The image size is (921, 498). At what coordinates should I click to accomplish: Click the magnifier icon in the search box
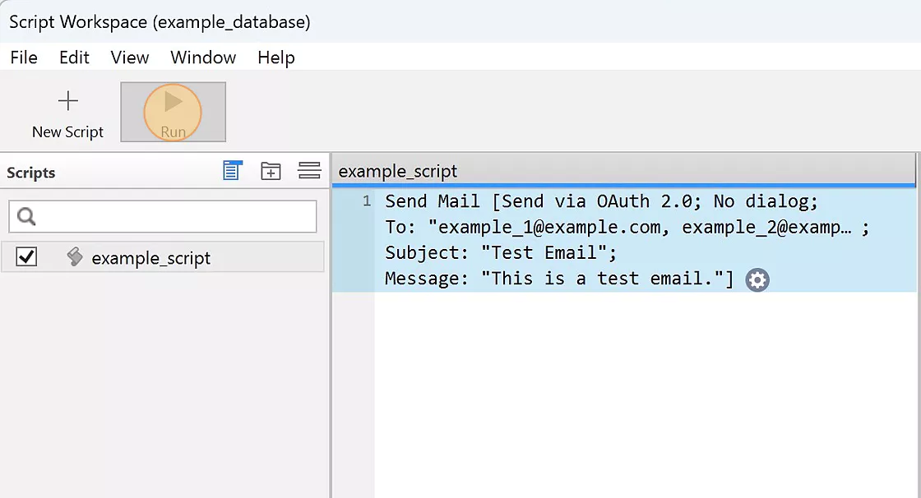tap(25, 216)
